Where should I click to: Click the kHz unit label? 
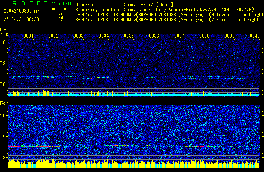pyautogui.click(x=4, y=34)
